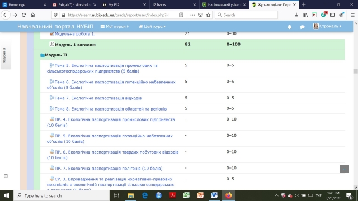358x201 pixels.
Task: Click the Модуль II category header
Action: tap(56, 55)
